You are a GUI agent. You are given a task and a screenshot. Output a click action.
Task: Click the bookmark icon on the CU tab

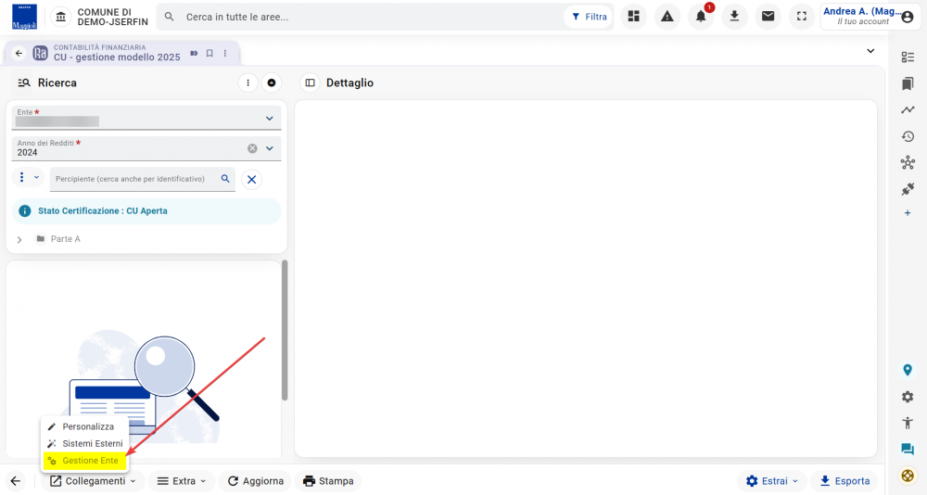[210, 53]
